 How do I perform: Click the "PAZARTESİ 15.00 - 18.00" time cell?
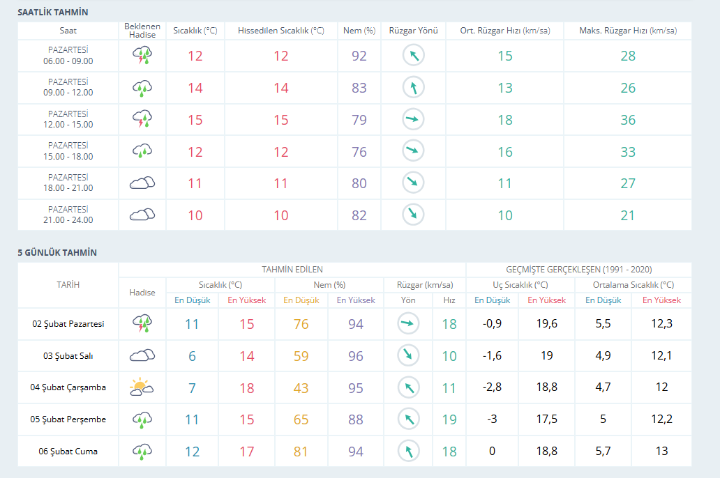[x=68, y=151]
